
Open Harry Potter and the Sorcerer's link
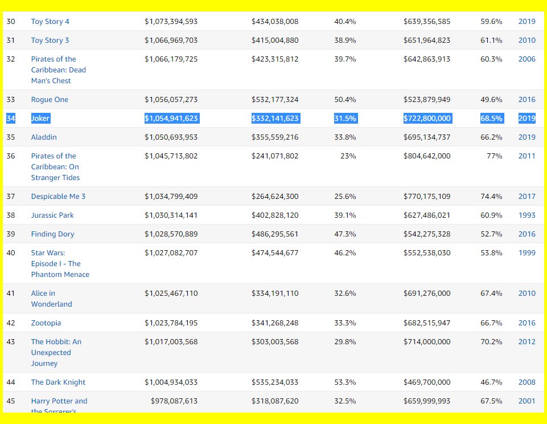coord(59,401)
